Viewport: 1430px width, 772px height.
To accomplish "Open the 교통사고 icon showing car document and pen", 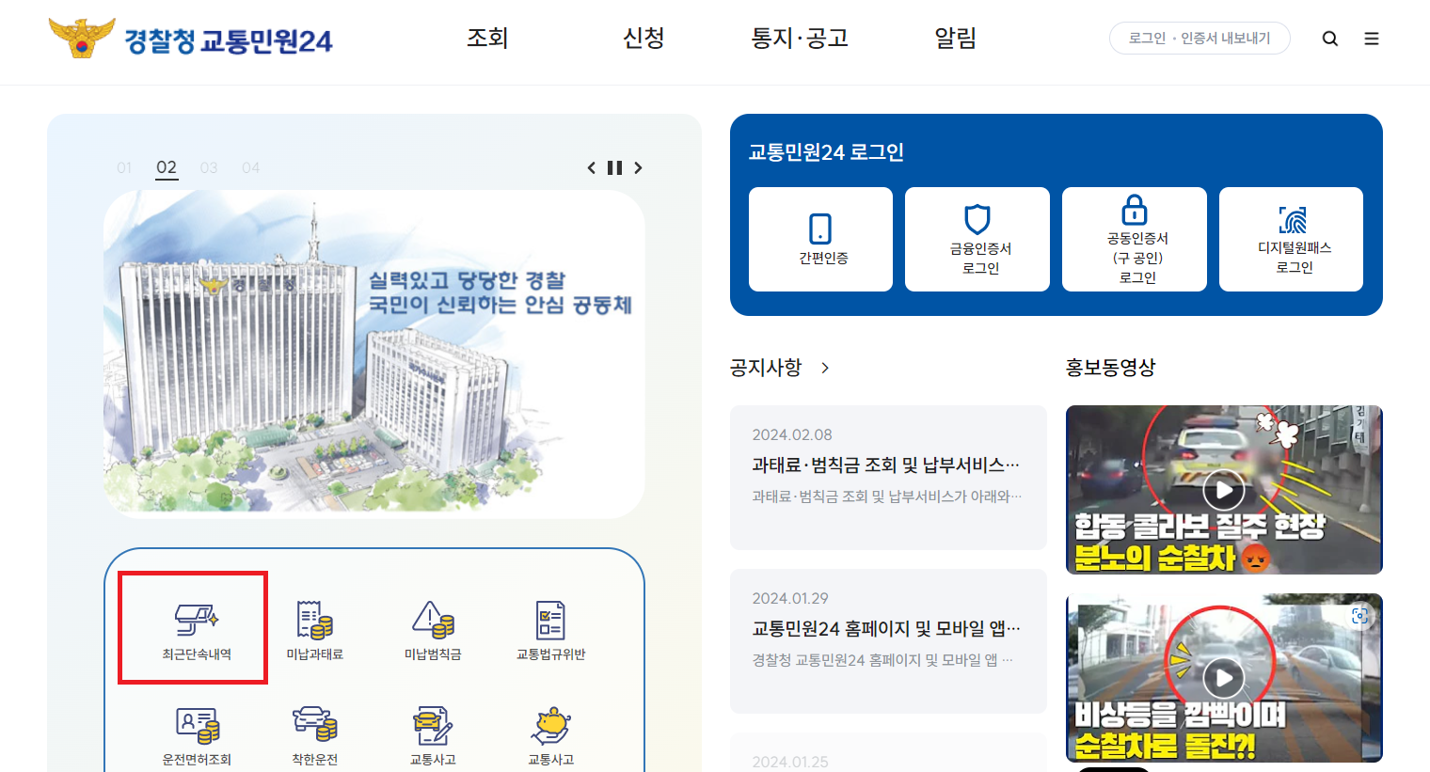I will pyautogui.click(x=433, y=725).
